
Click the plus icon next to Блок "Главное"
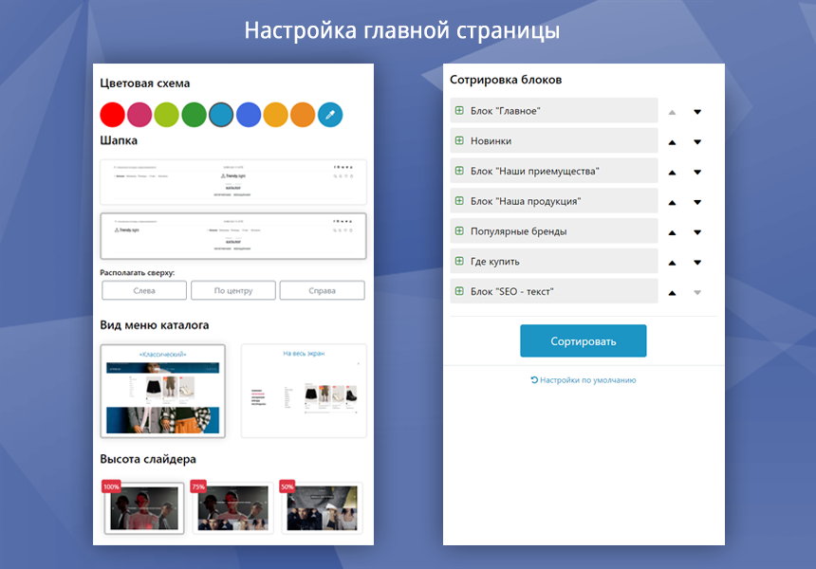458,111
